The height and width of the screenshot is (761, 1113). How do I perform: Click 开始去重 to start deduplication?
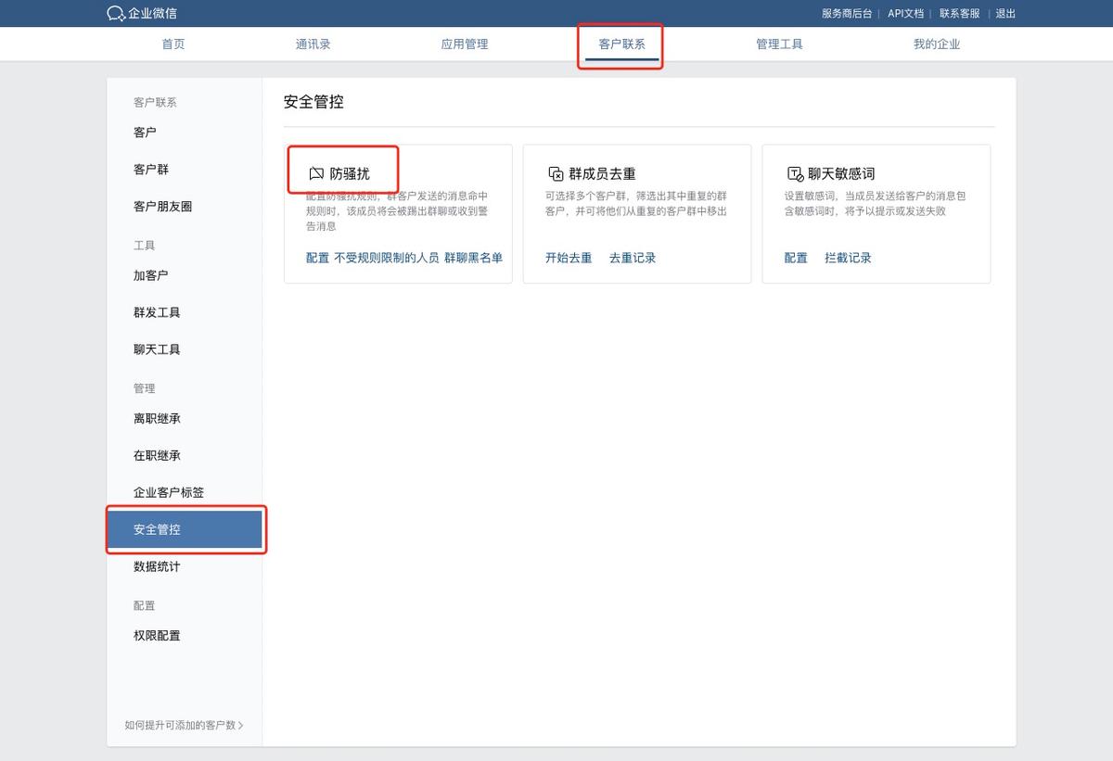[569, 258]
